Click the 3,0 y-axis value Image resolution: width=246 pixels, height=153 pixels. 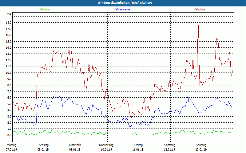point(10,116)
